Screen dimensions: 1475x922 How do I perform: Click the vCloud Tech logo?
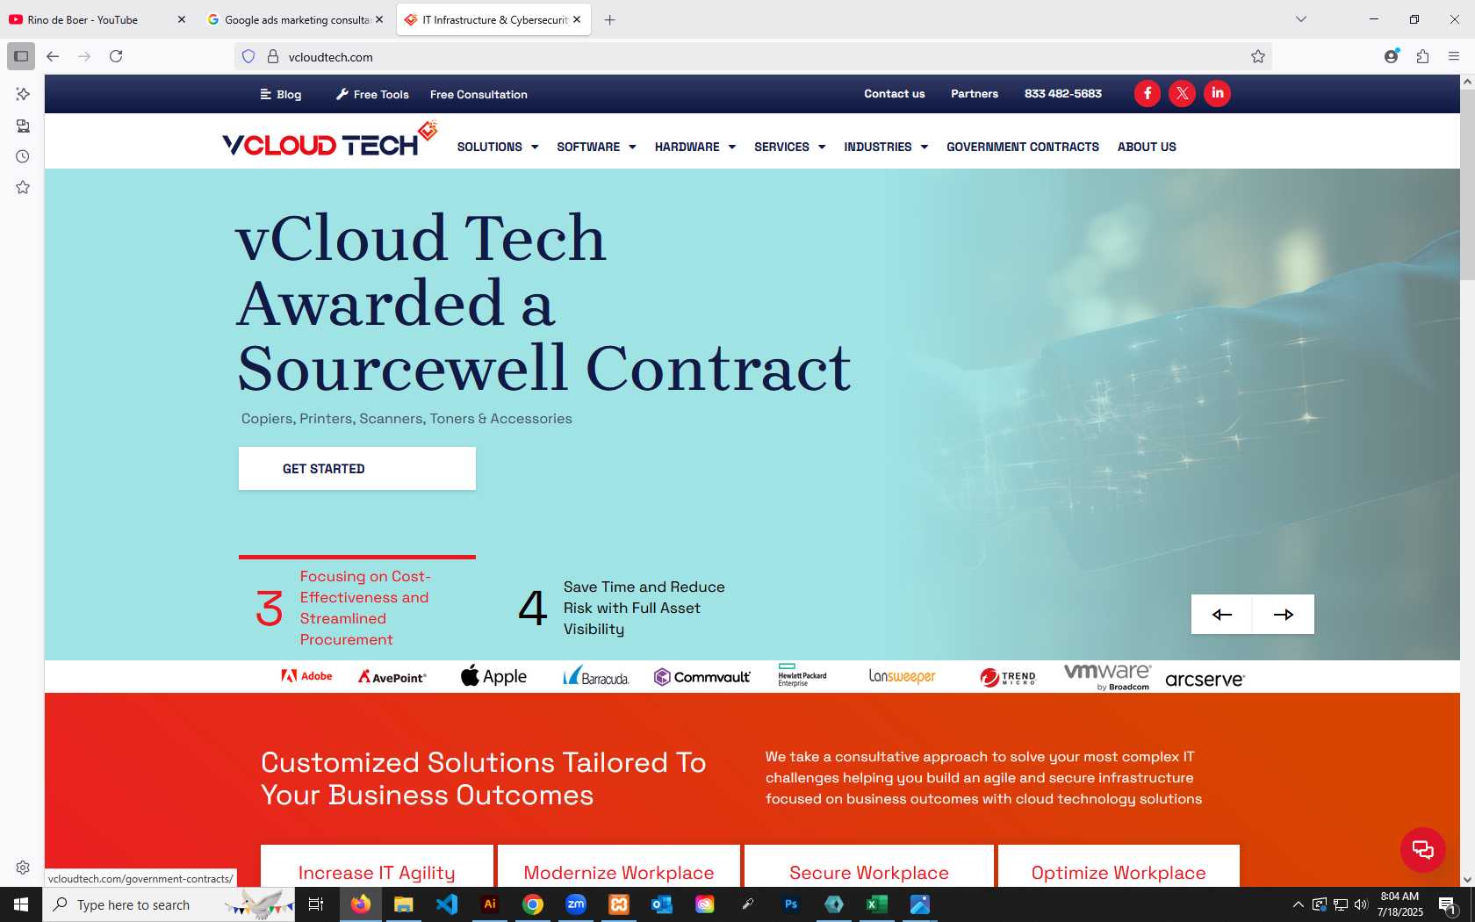click(329, 140)
